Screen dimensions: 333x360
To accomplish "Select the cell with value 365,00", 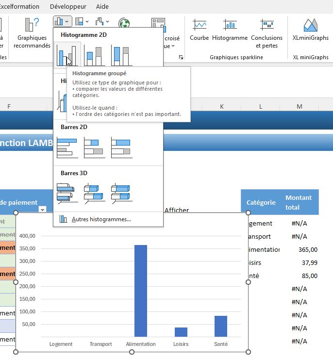I will [300, 249].
